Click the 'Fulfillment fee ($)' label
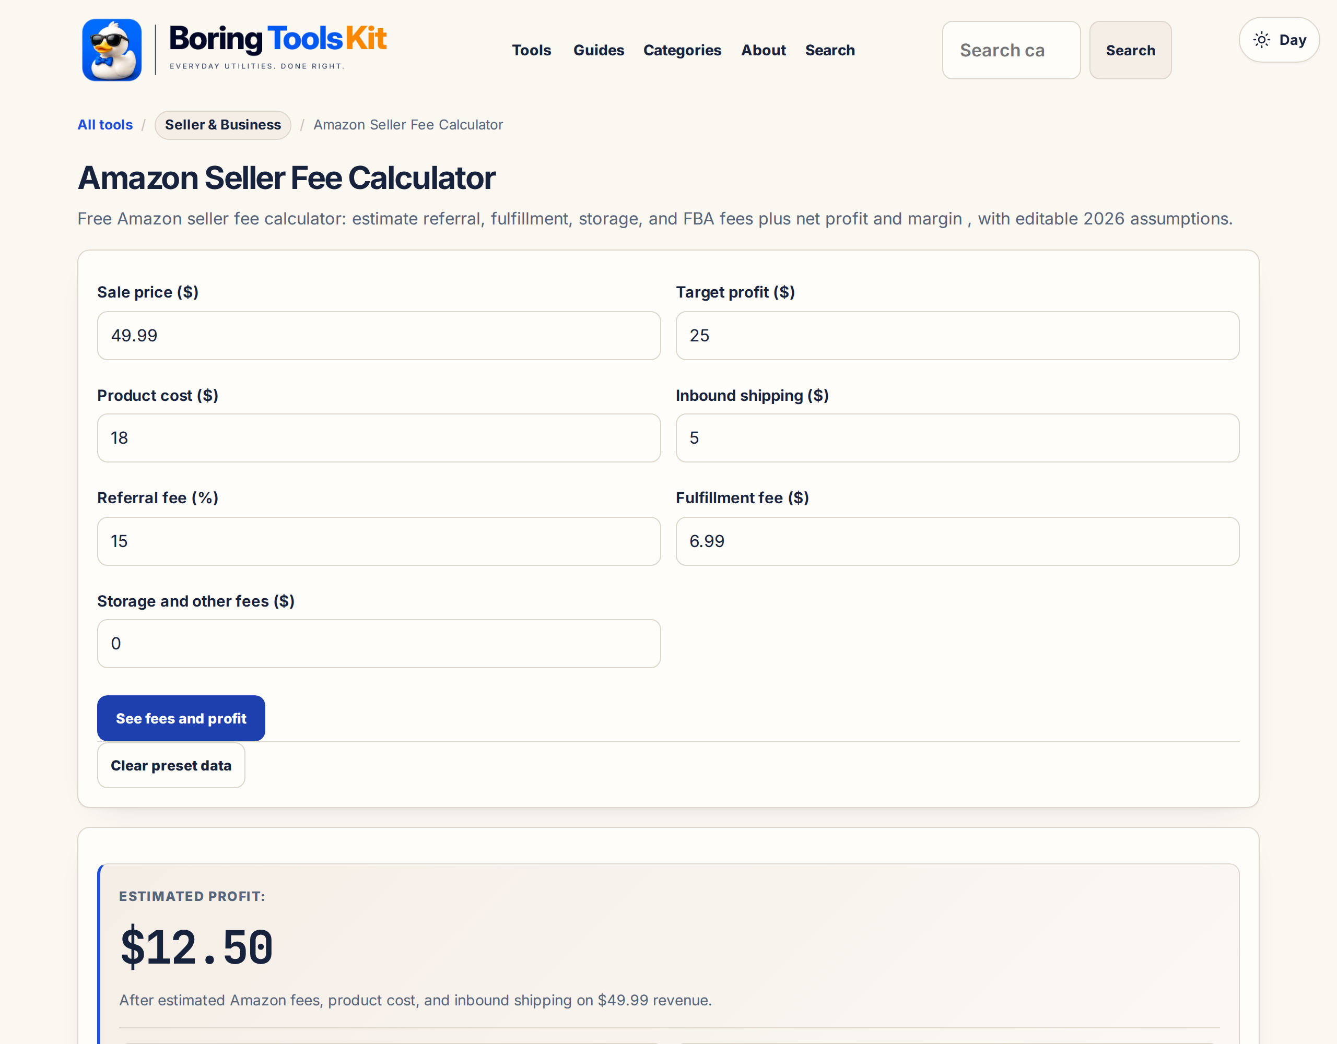 (x=742, y=497)
